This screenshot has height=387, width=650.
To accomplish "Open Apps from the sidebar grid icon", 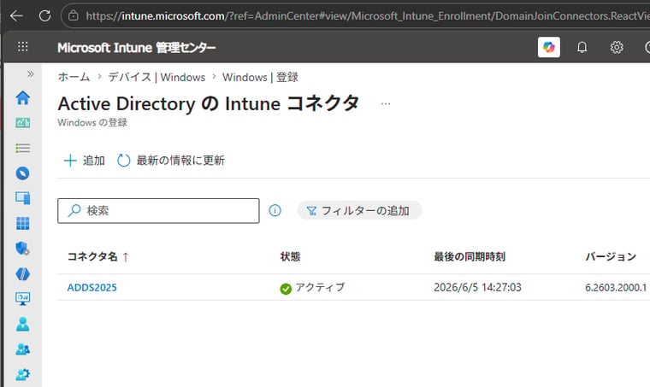I will pyautogui.click(x=23, y=224).
